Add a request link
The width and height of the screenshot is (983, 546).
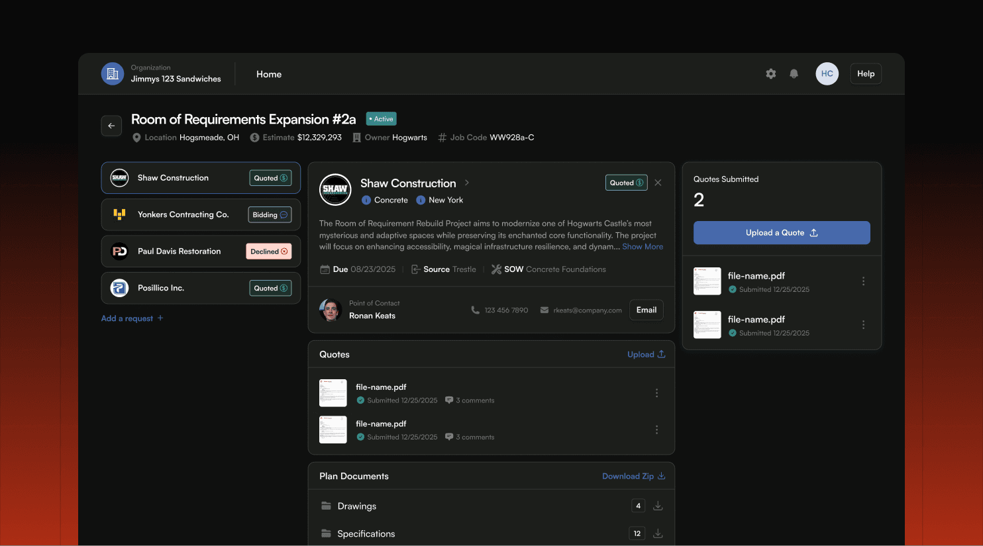tap(132, 318)
